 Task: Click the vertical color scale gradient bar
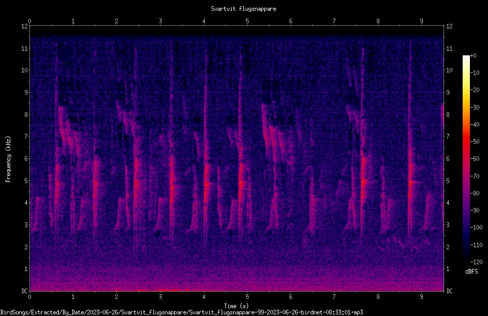pyautogui.click(x=466, y=159)
